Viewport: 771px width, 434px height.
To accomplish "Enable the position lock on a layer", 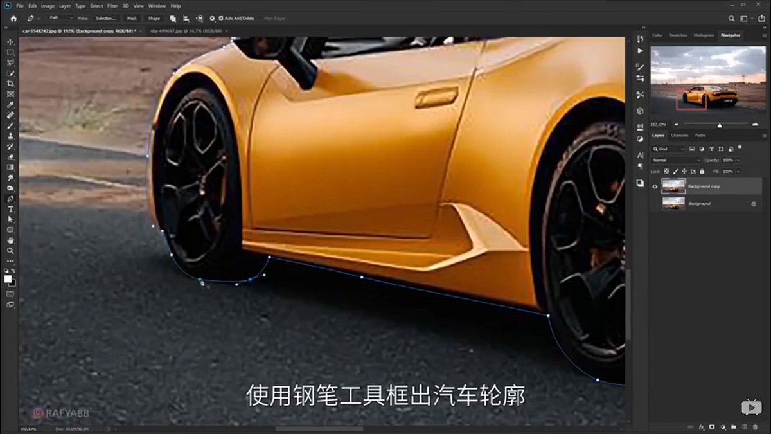I will tap(684, 171).
